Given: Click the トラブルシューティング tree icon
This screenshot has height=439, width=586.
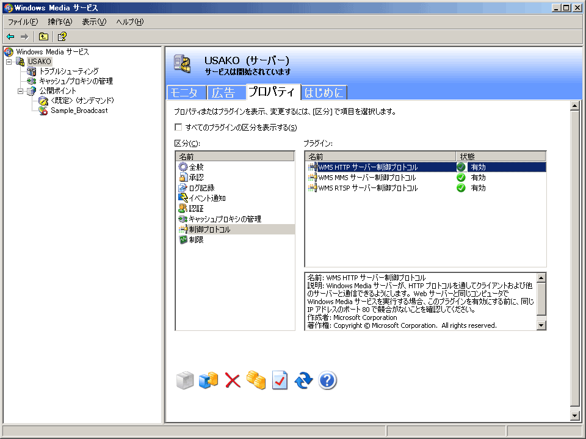Looking at the screenshot, I should coord(32,71).
